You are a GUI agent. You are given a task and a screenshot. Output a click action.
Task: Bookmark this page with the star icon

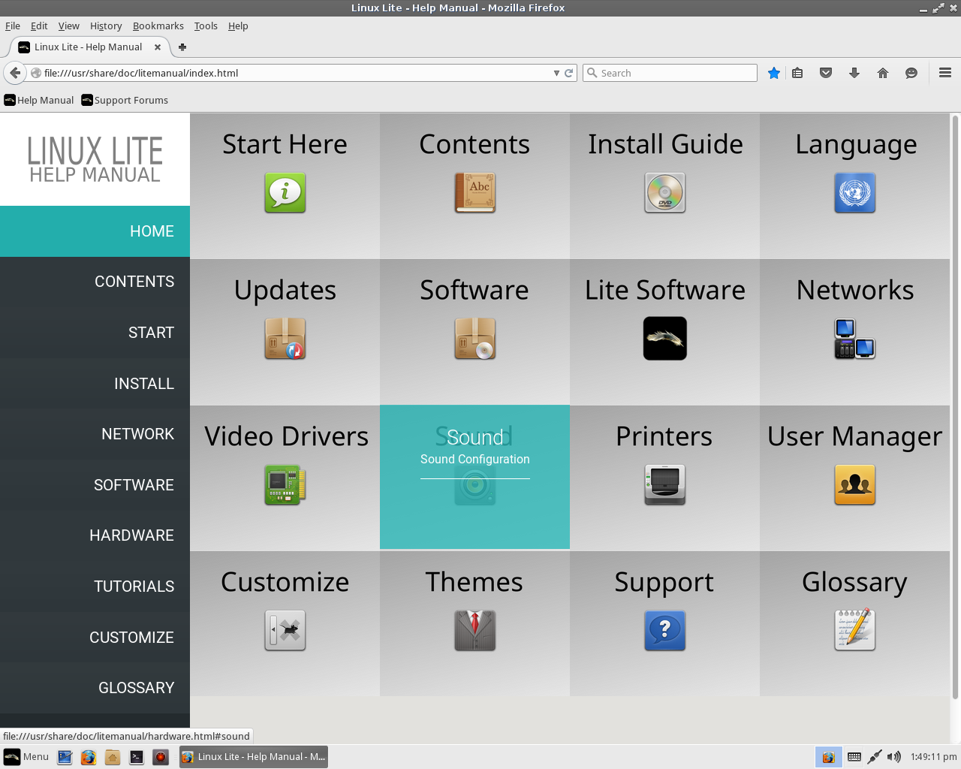click(x=774, y=73)
